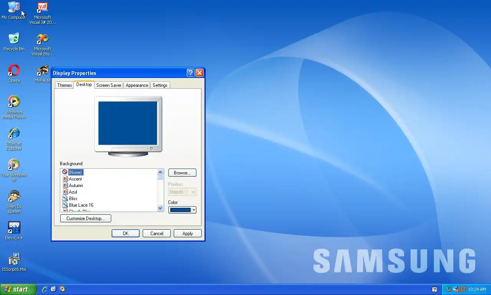The width and height of the screenshot is (491, 295).
Task: Switch to the Settings tab
Action: (x=160, y=85)
